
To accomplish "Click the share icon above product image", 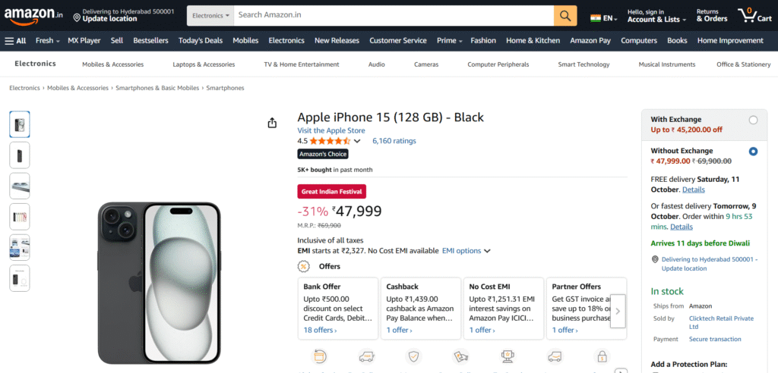I will click(272, 123).
